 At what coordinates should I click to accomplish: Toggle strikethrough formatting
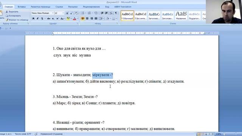(x=49, y=19)
